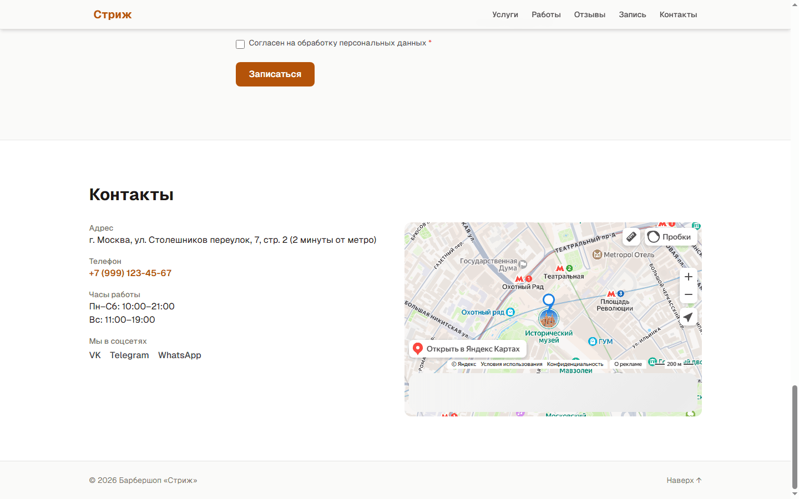Open the Запись navigation item

point(633,14)
